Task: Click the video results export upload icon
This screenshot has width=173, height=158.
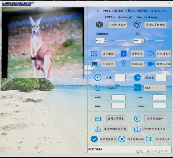Action: [137, 129]
